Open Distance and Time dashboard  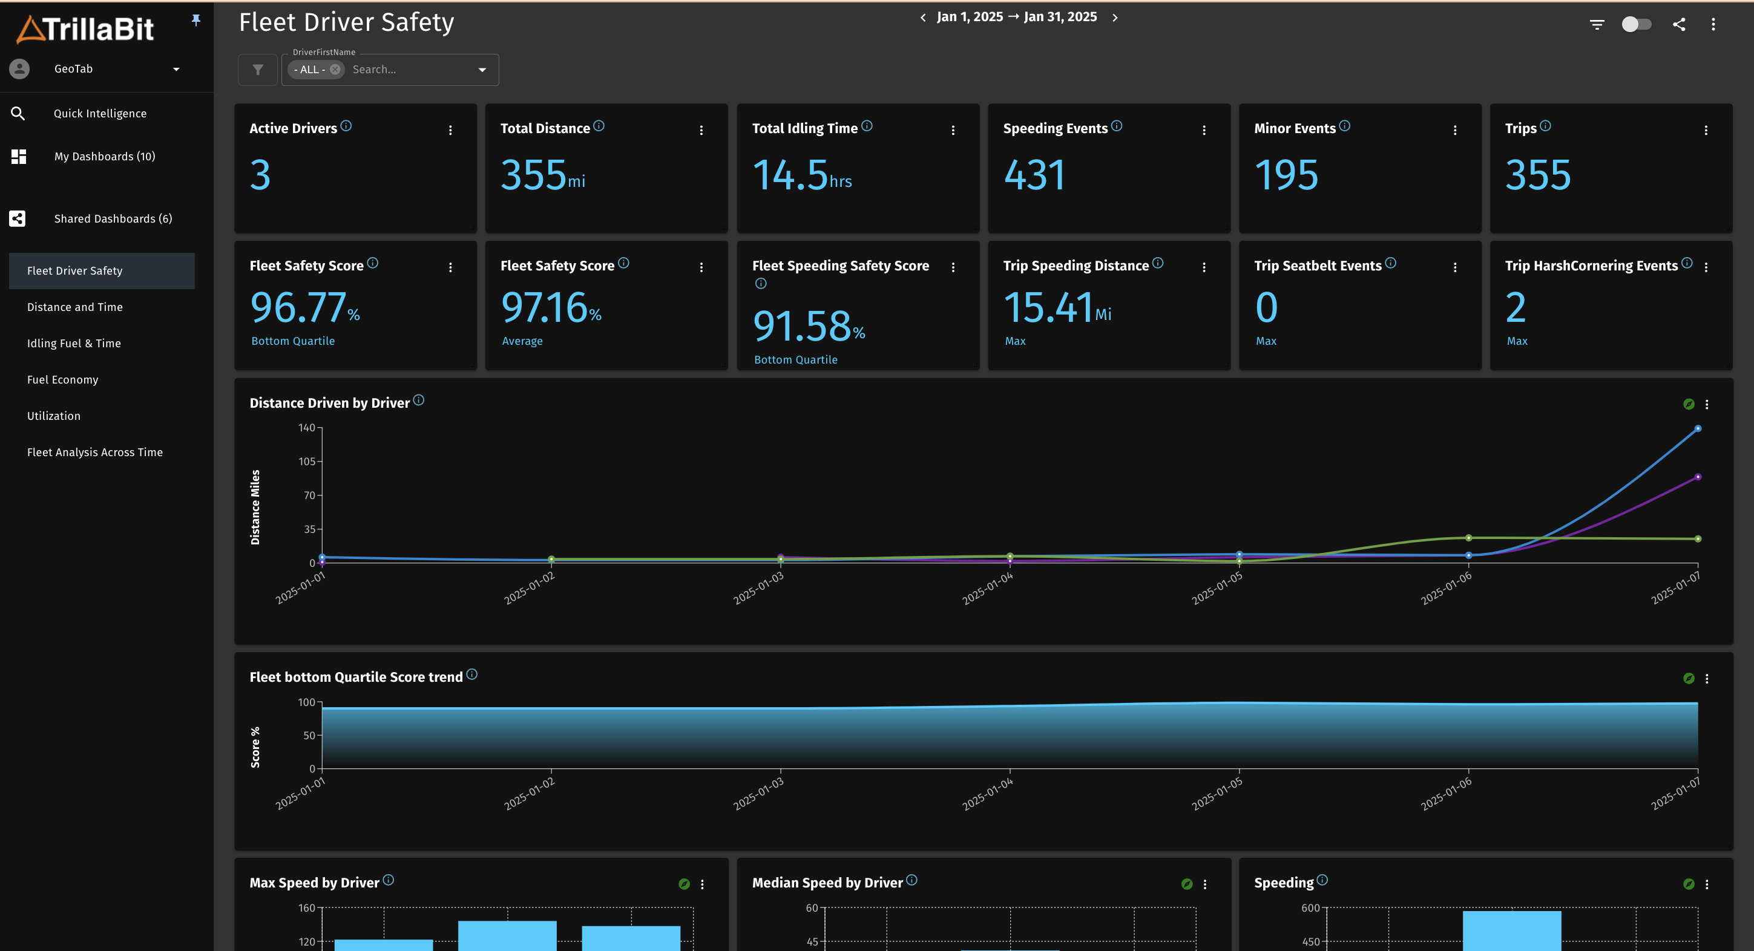coord(75,307)
